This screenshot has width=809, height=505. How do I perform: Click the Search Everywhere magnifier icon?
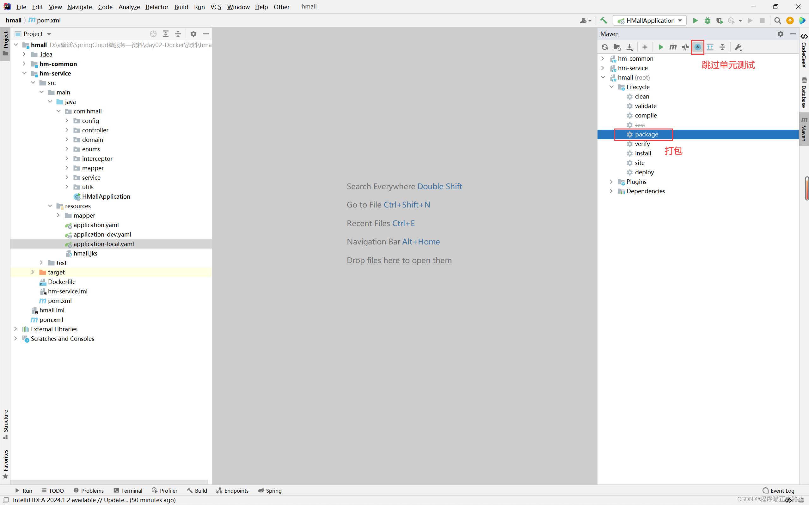pyautogui.click(x=777, y=21)
